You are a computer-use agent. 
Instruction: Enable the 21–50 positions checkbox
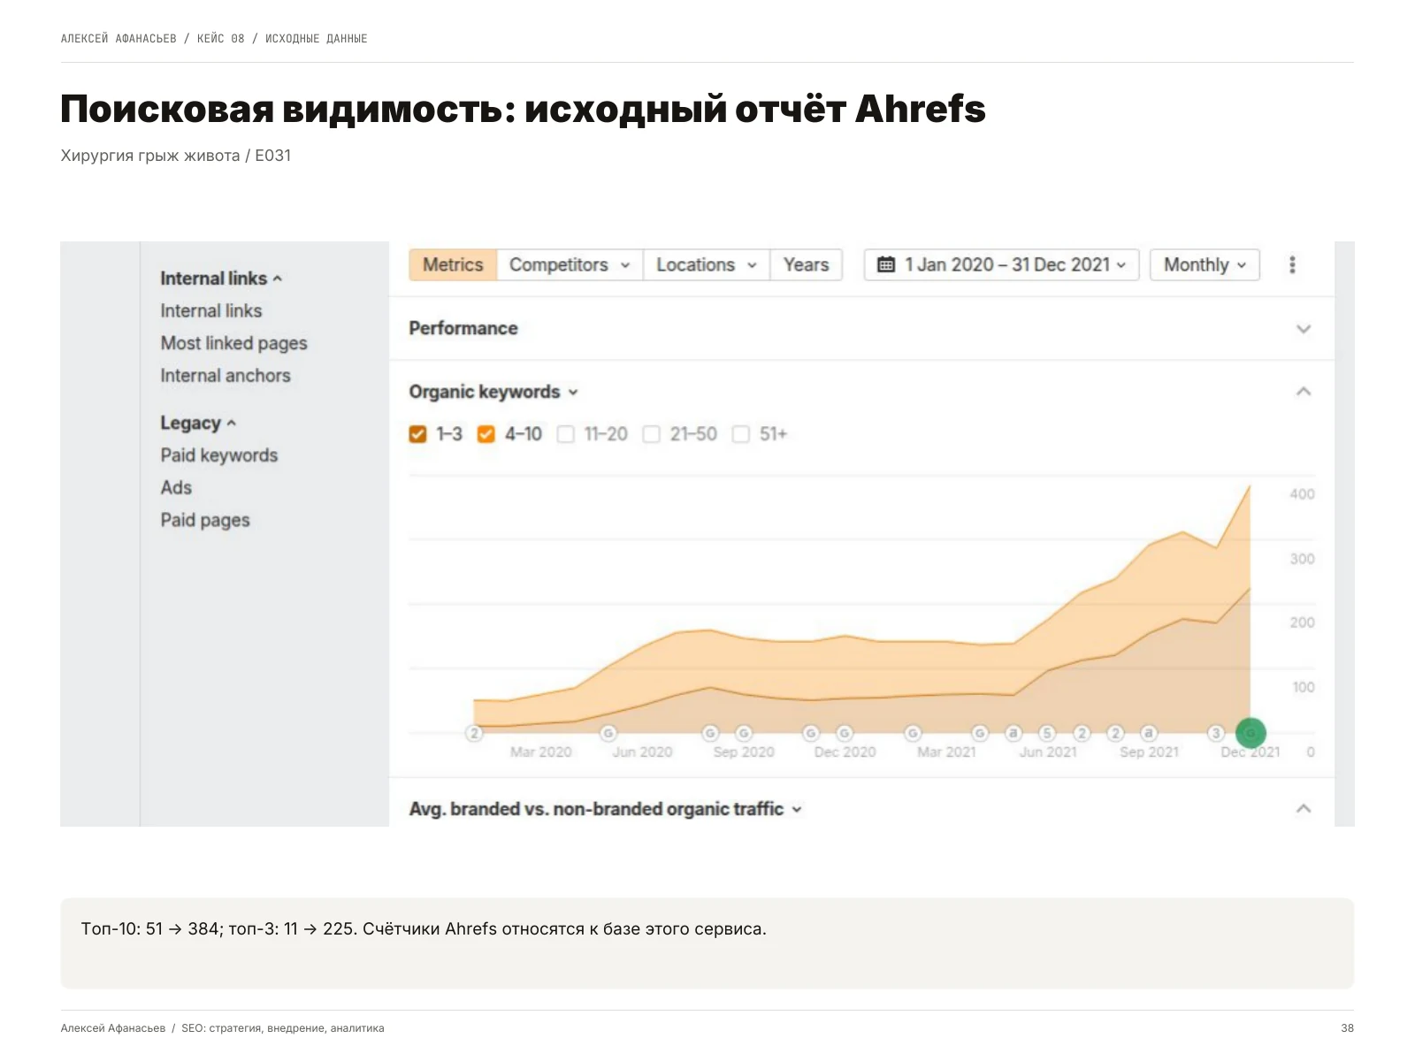[652, 434]
